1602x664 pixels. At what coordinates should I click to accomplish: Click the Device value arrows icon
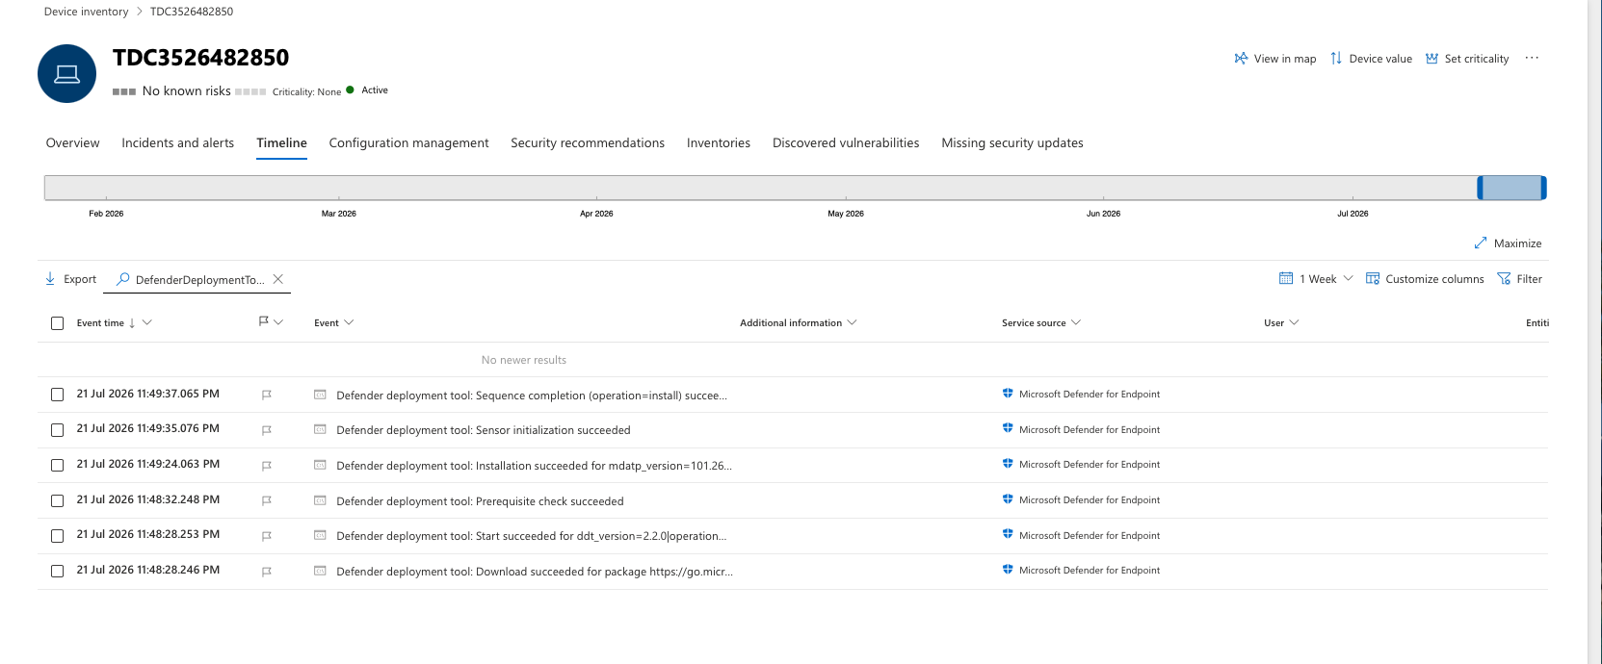coord(1336,59)
